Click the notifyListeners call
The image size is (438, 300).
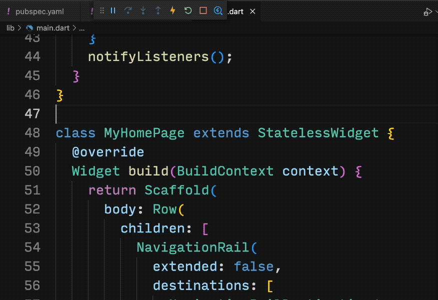(148, 57)
